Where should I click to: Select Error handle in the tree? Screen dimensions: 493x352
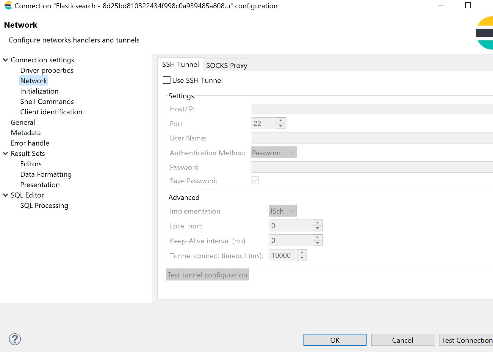(x=30, y=143)
